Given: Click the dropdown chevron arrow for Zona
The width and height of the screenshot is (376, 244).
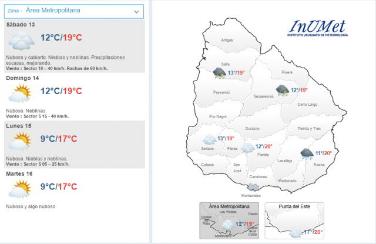Looking at the screenshot, I should pyautogui.click(x=137, y=11).
